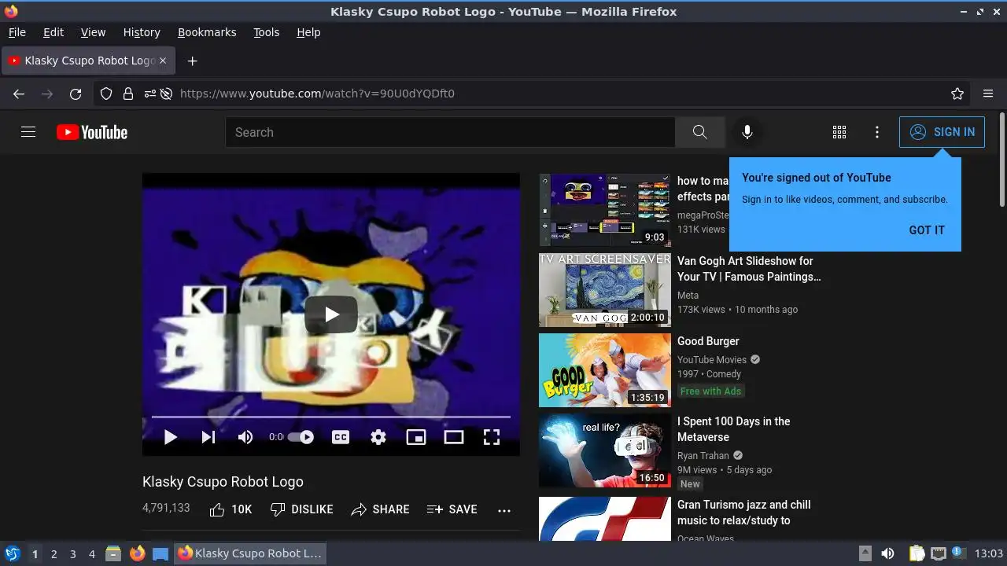
Task: Open the YouTube hamburger guide menu
Action: point(28,132)
